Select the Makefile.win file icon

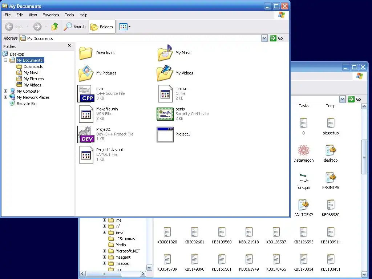click(x=86, y=114)
